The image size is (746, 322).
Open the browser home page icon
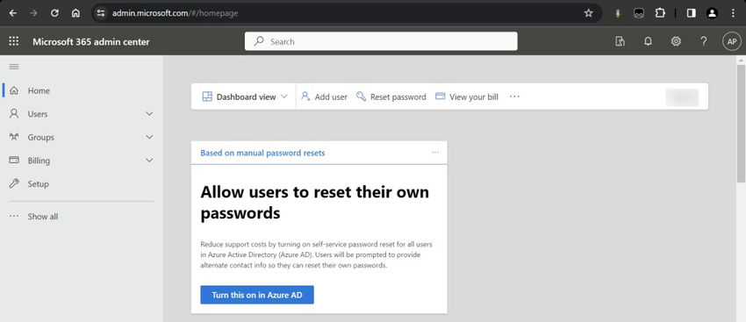click(75, 13)
